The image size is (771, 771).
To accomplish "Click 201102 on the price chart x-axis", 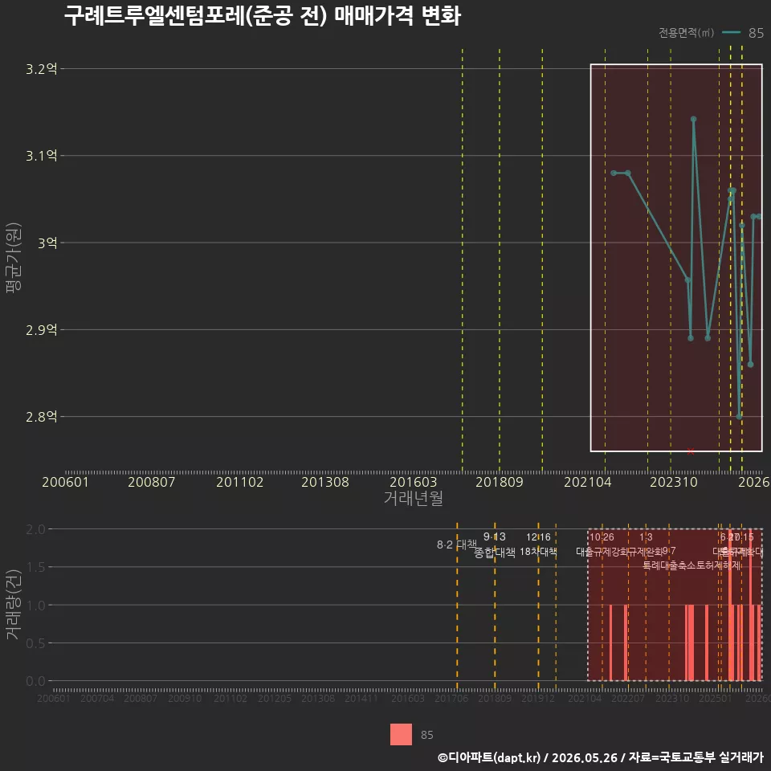I will [x=239, y=482].
